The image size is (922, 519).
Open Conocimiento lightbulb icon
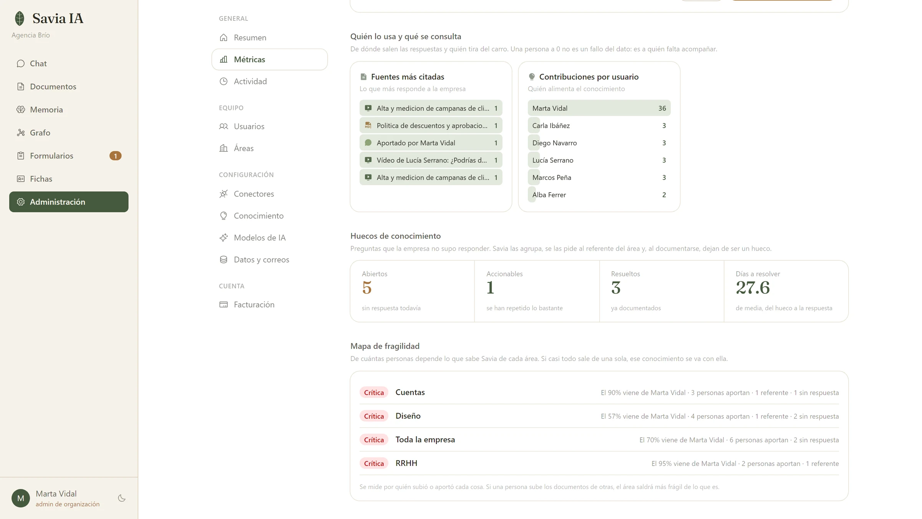[x=224, y=216]
